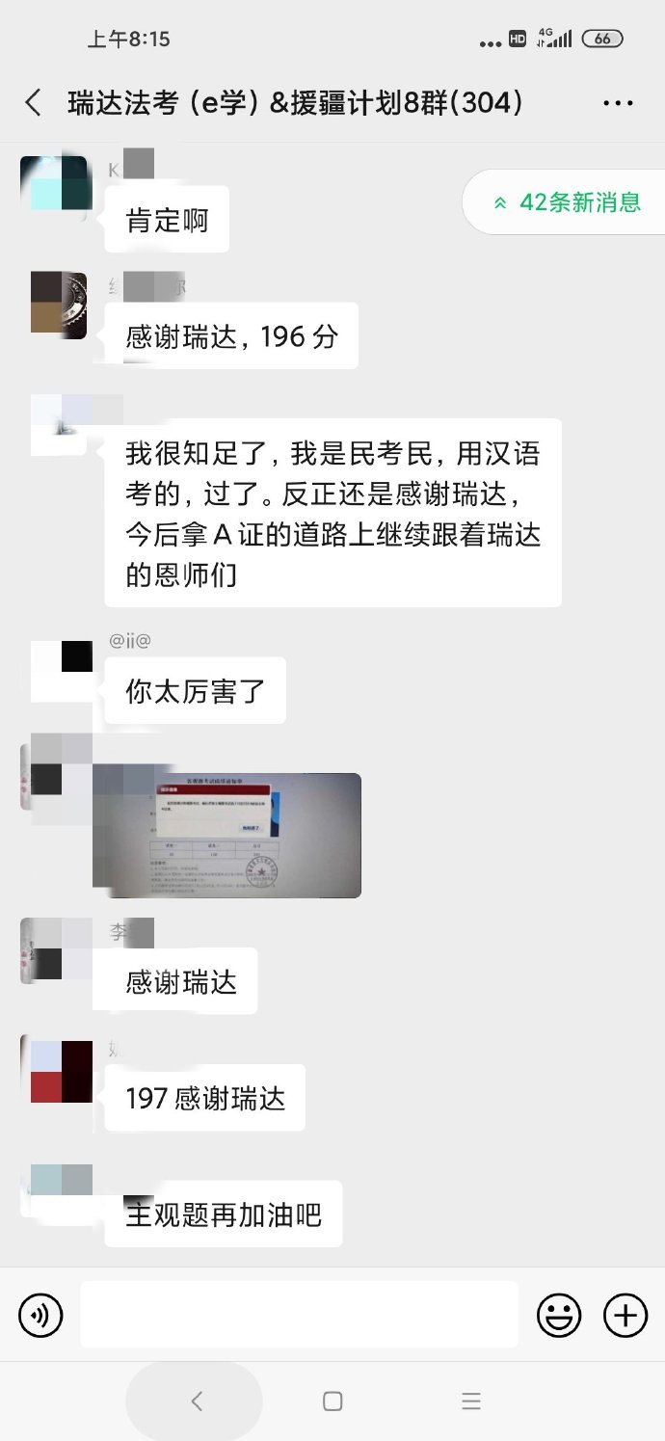665x1441 pixels.
Task: Open the emoji sticker panel
Action: point(559,1316)
